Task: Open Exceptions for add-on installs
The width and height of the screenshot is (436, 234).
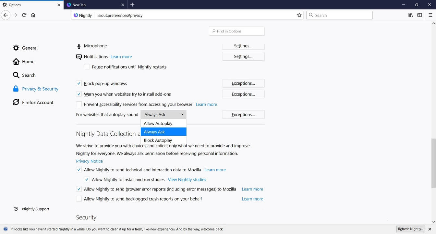Action: coord(243,94)
